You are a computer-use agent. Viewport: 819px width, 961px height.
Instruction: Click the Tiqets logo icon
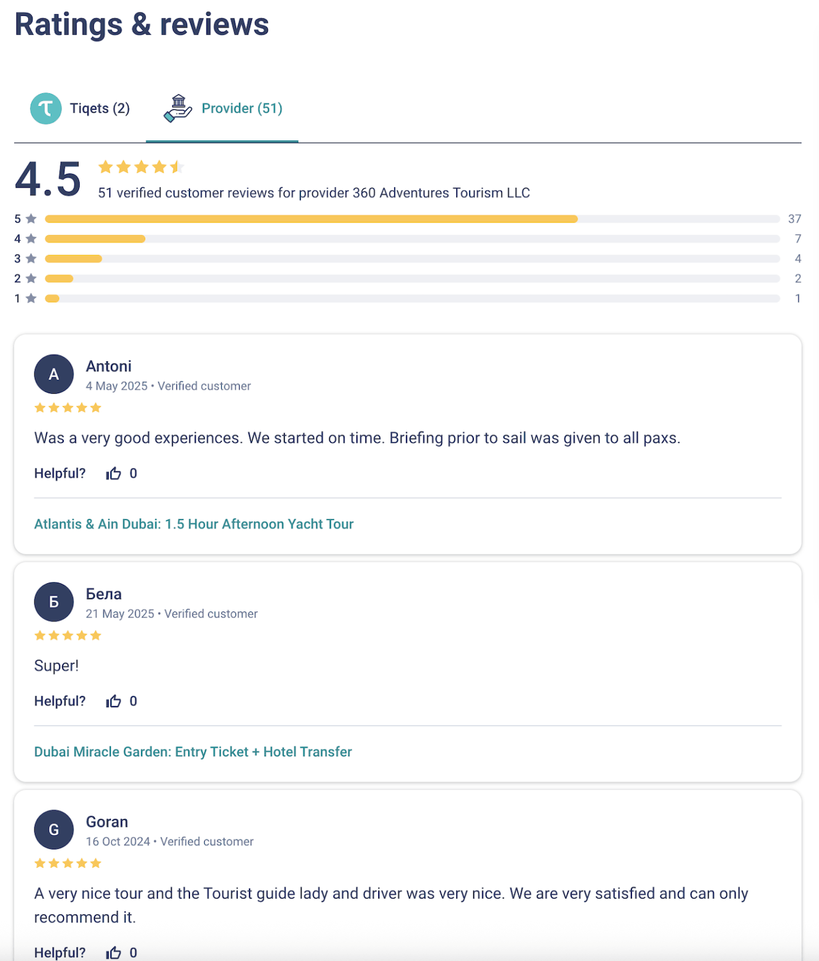coord(46,109)
